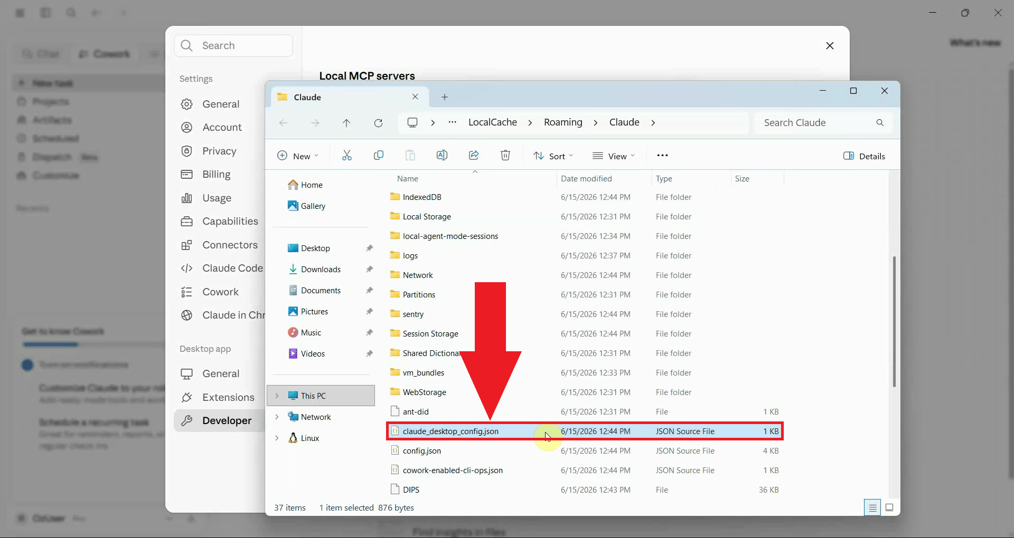Open the Explorer search icon
The width and height of the screenshot is (1014, 538).
pos(880,123)
